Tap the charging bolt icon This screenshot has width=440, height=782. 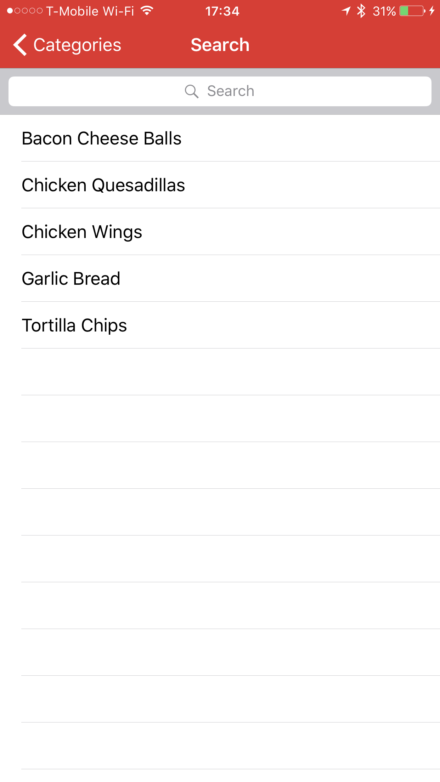coord(432,11)
